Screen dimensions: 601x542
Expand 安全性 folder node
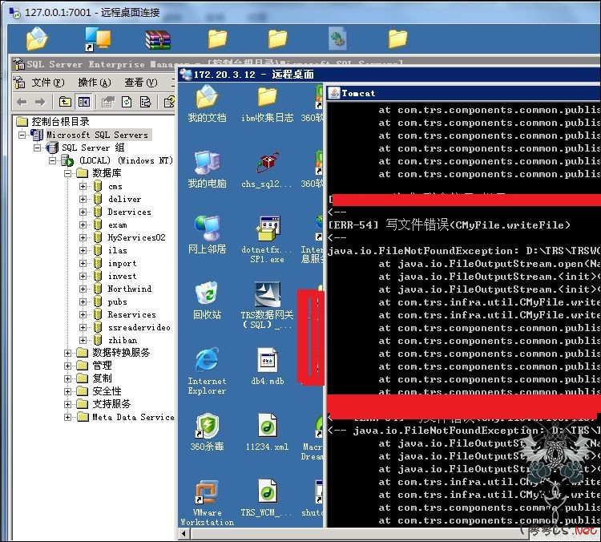(x=68, y=391)
